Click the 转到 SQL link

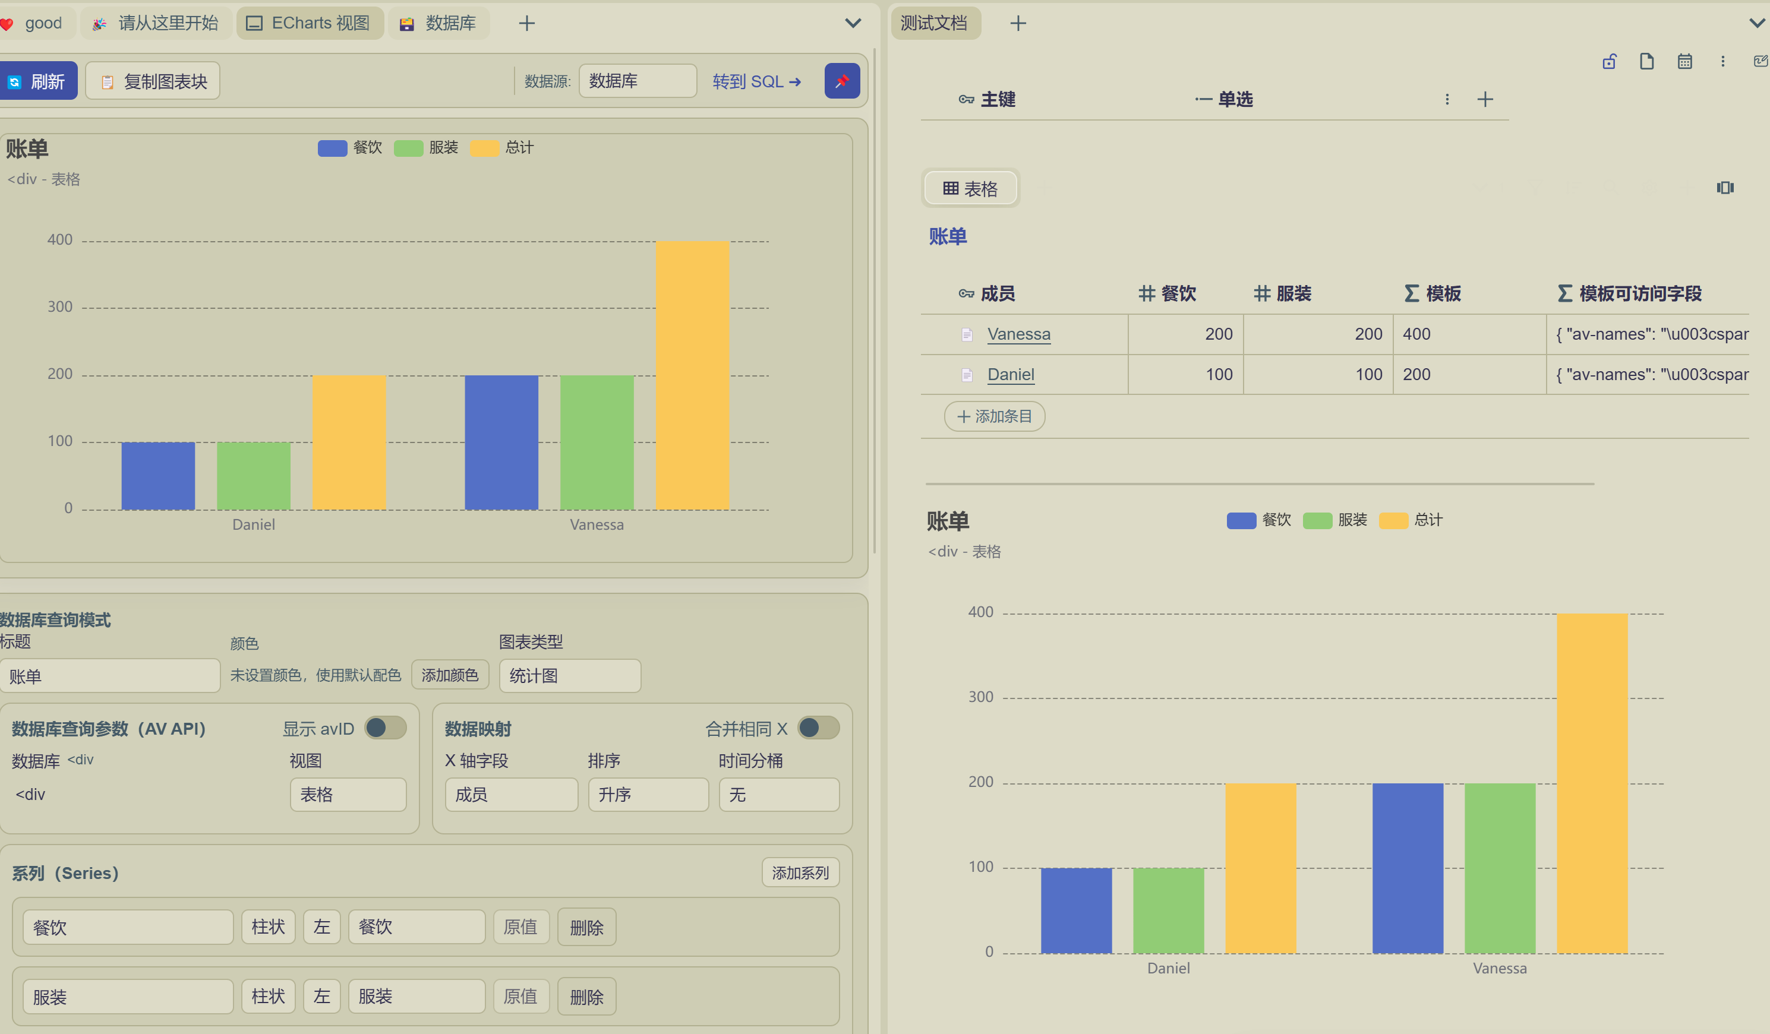tap(756, 81)
